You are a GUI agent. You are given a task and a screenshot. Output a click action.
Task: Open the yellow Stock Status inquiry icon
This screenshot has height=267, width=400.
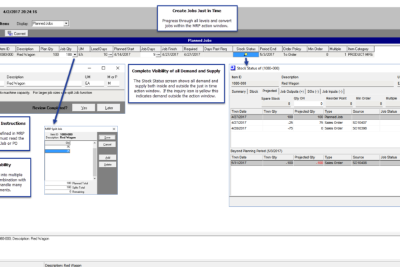[x=245, y=55]
